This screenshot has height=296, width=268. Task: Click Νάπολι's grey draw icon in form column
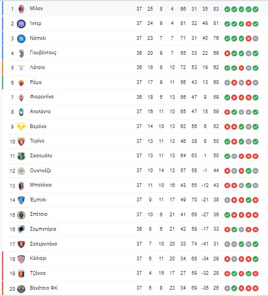tap(256, 39)
